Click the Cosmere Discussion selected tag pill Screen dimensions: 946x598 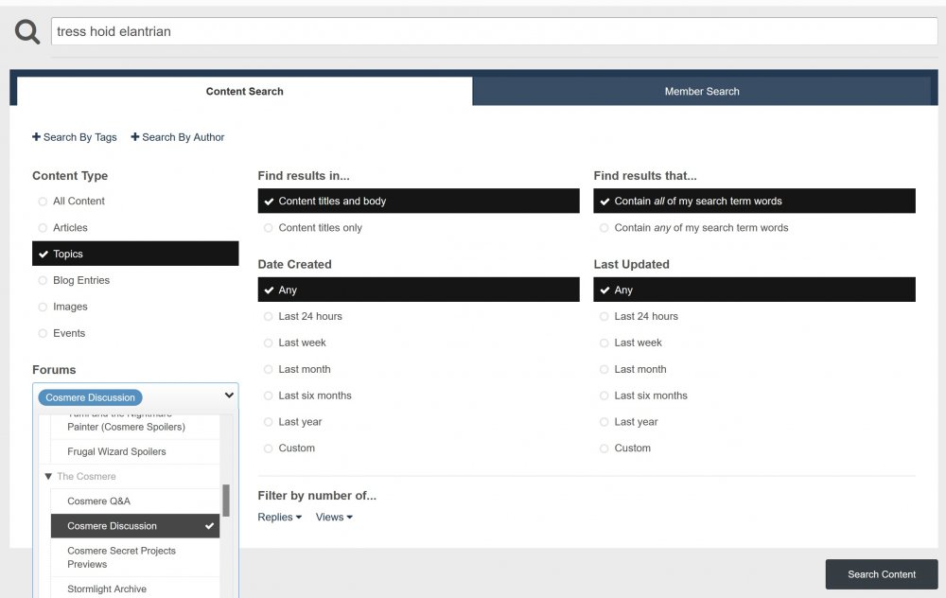[91, 397]
